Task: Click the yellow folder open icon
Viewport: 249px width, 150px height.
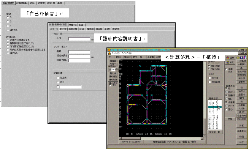Action: pyautogui.click(x=238, y=58)
